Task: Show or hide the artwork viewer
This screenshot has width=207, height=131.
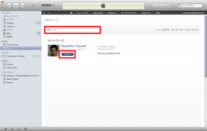Action: pyautogui.click(x=26, y=129)
